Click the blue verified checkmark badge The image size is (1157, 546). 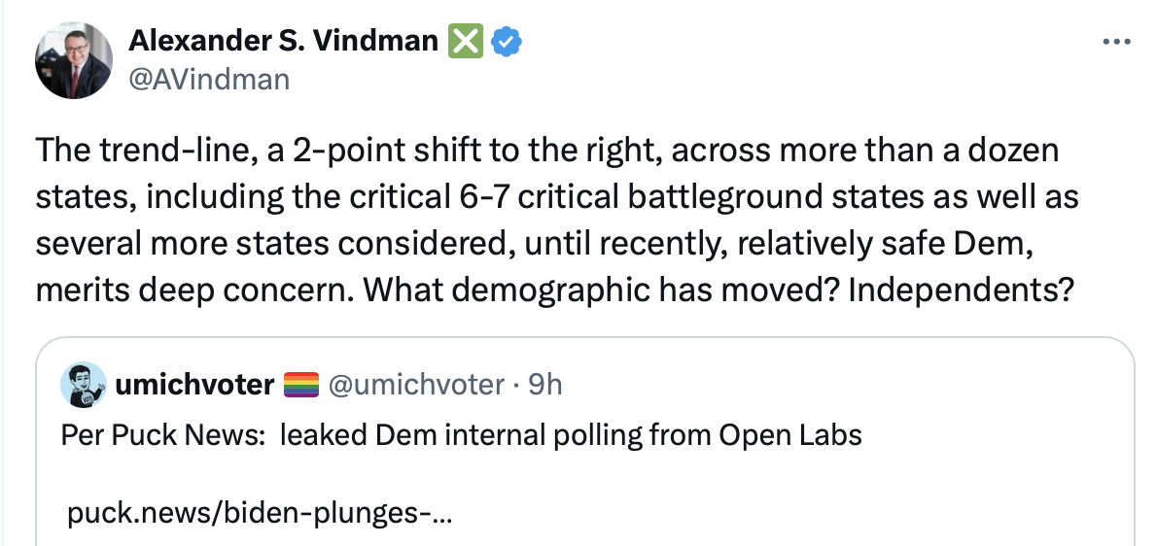[x=508, y=42]
